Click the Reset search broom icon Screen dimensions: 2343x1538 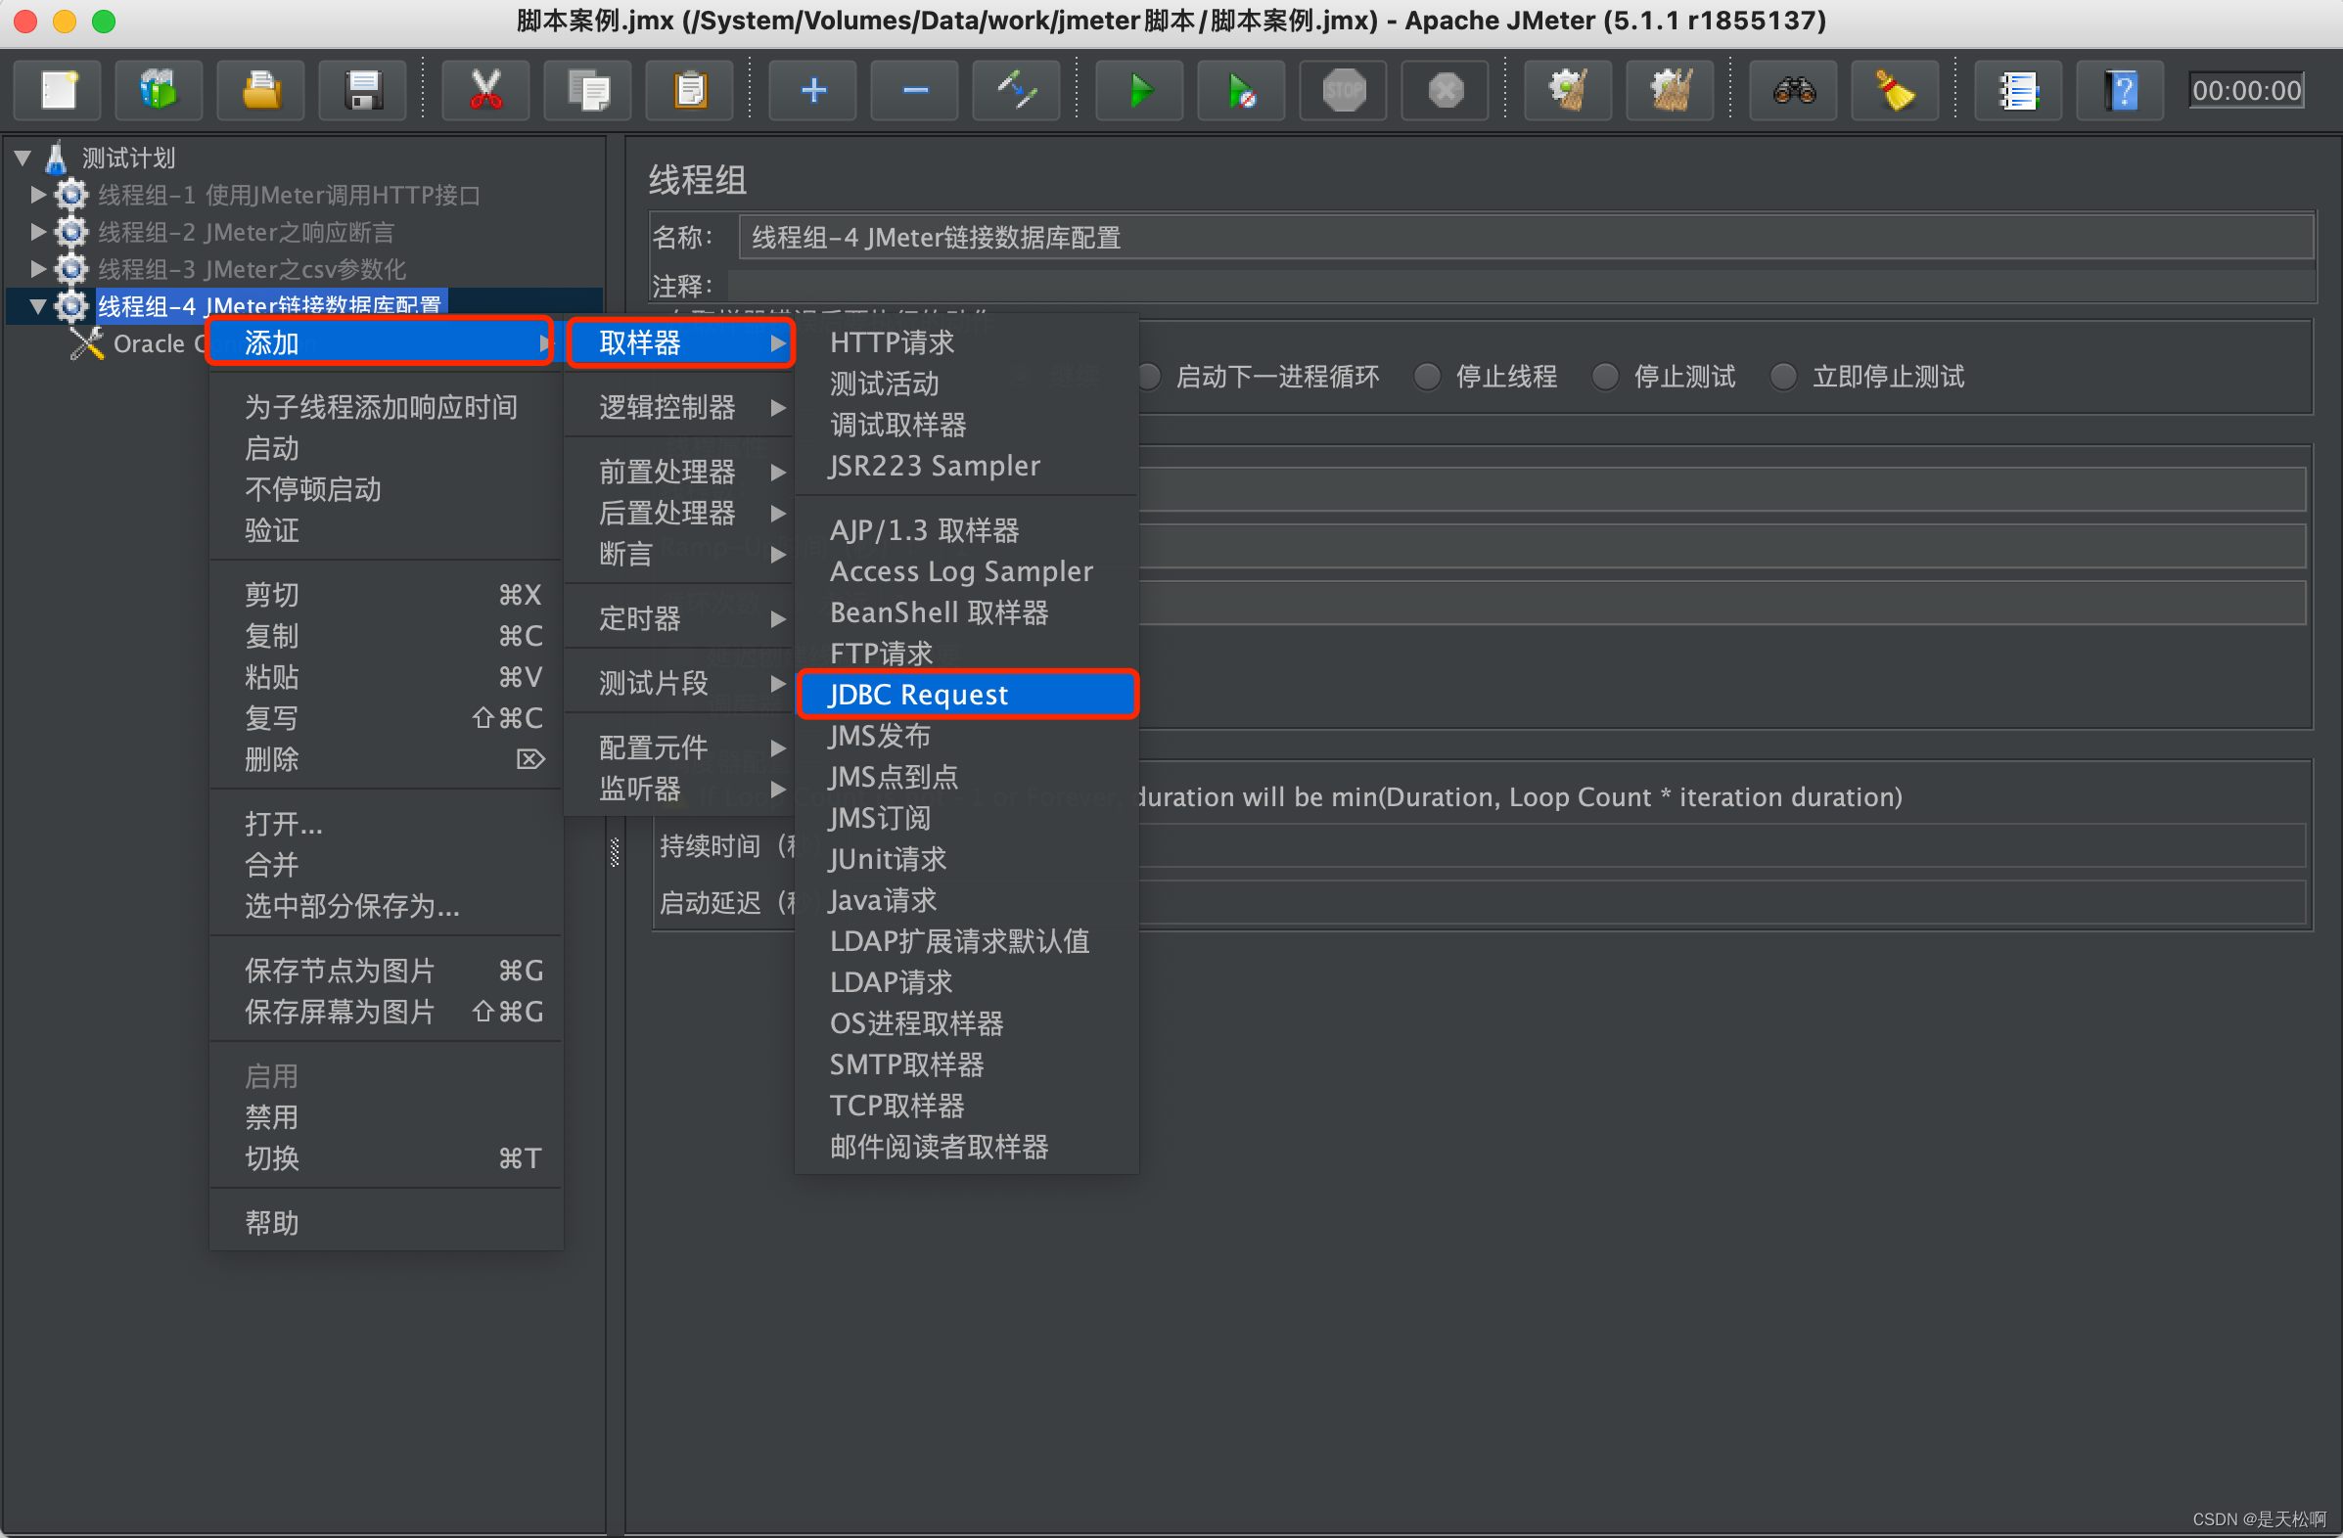pyautogui.click(x=1895, y=91)
